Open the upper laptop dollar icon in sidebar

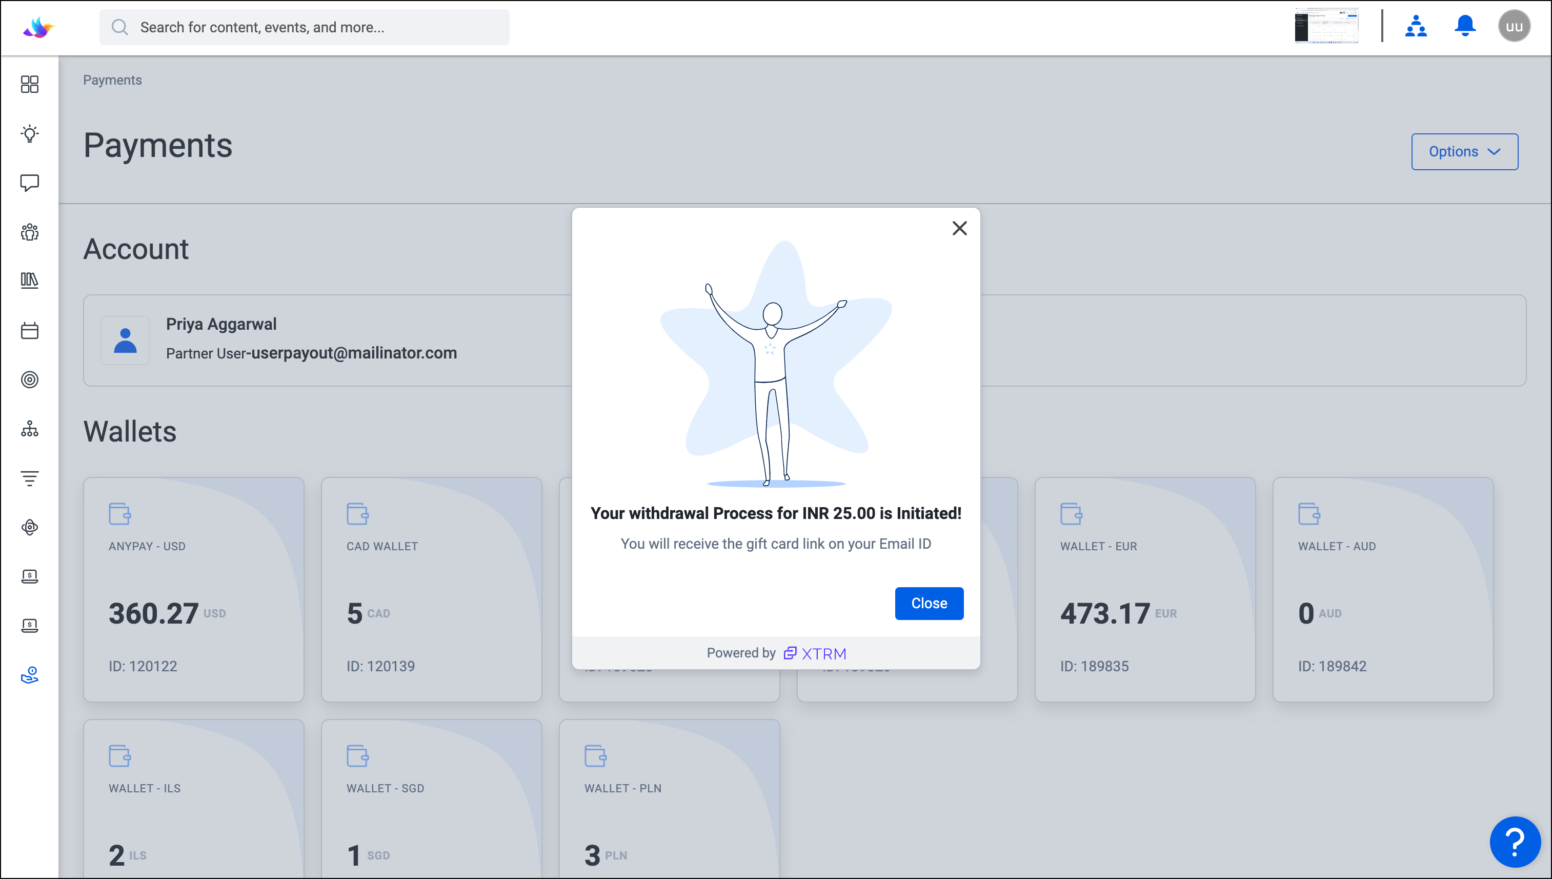point(30,576)
